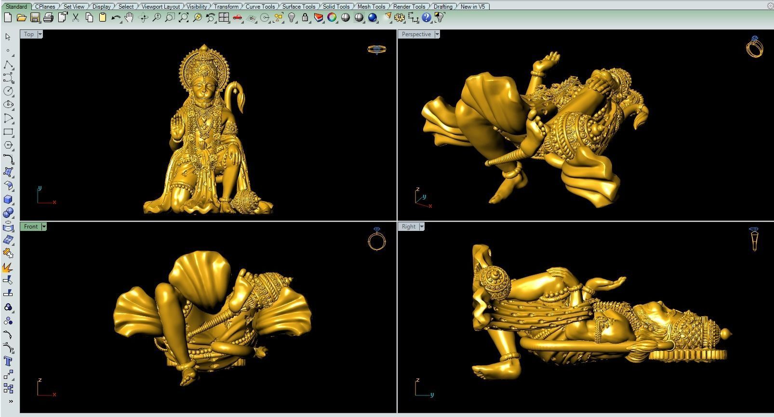Open the Options gear icon
This screenshot has width=774, height=417.
[400, 17]
